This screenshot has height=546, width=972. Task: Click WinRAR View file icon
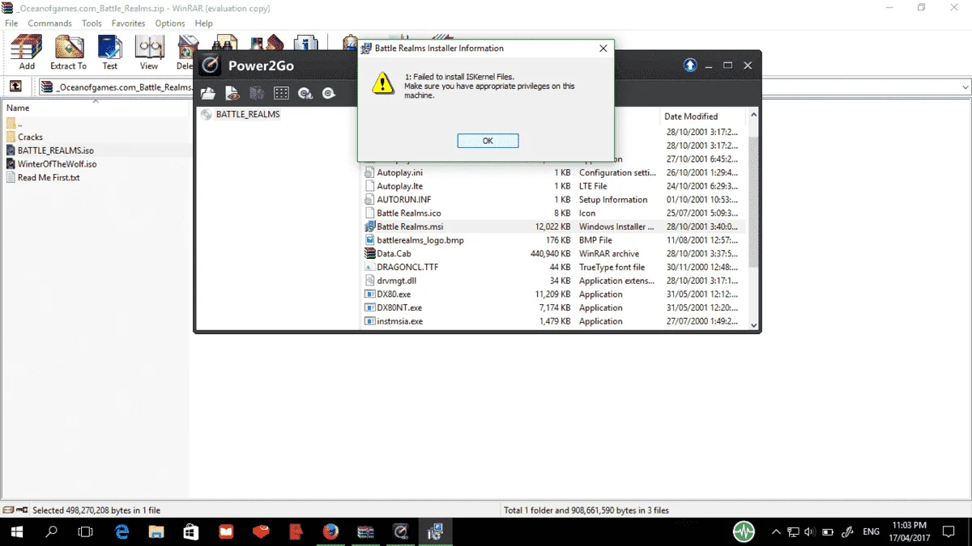coord(149,53)
